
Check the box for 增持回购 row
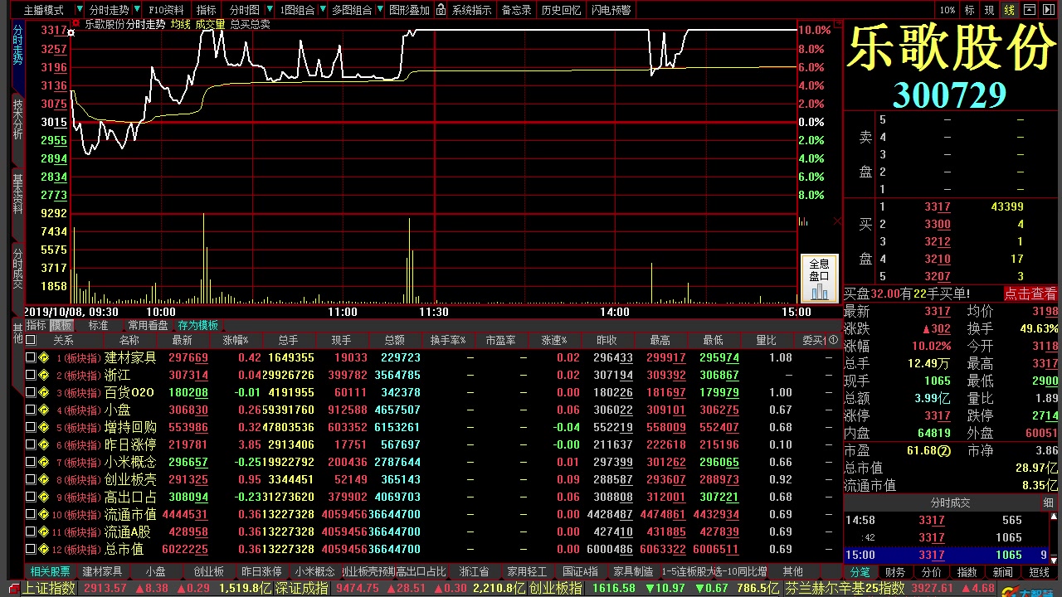pyautogui.click(x=31, y=427)
